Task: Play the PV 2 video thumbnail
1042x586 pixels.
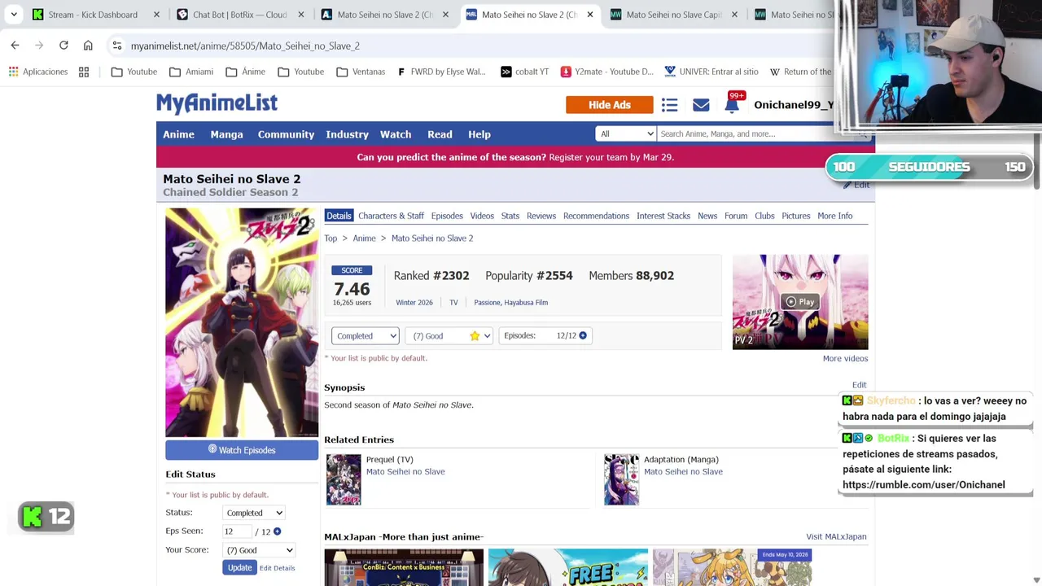Action: click(800, 302)
